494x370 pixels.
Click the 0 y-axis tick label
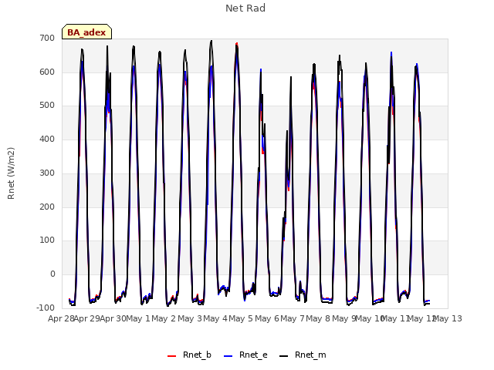tap(52, 274)
